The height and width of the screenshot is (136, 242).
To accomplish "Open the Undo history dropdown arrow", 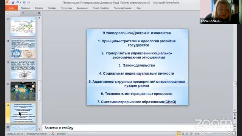I will tap(20, 3).
